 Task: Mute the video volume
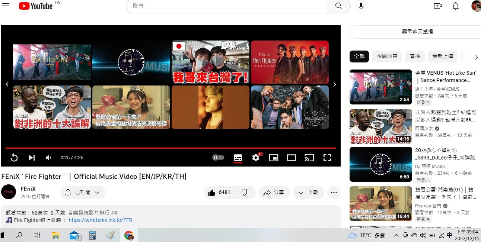[48, 158]
